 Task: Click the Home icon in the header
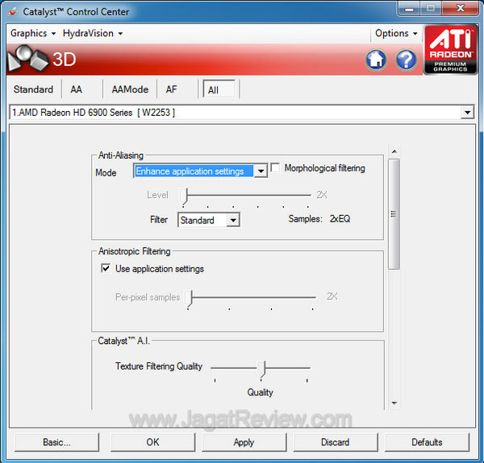[x=376, y=60]
